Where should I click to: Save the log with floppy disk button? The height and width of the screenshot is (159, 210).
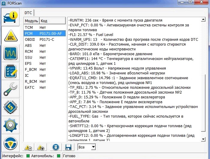tap(68, 147)
